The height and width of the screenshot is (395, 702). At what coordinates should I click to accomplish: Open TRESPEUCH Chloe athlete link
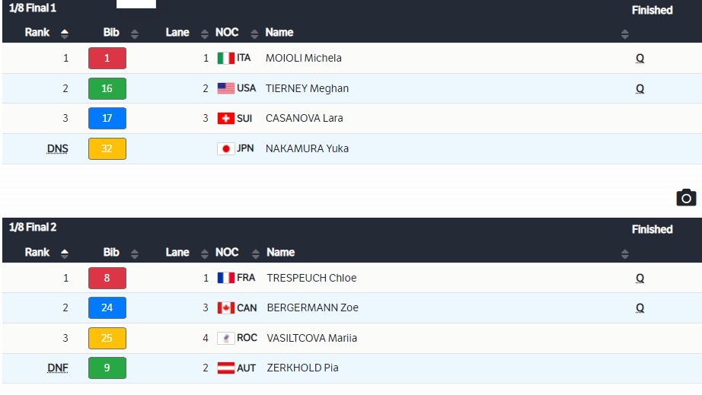(x=311, y=278)
